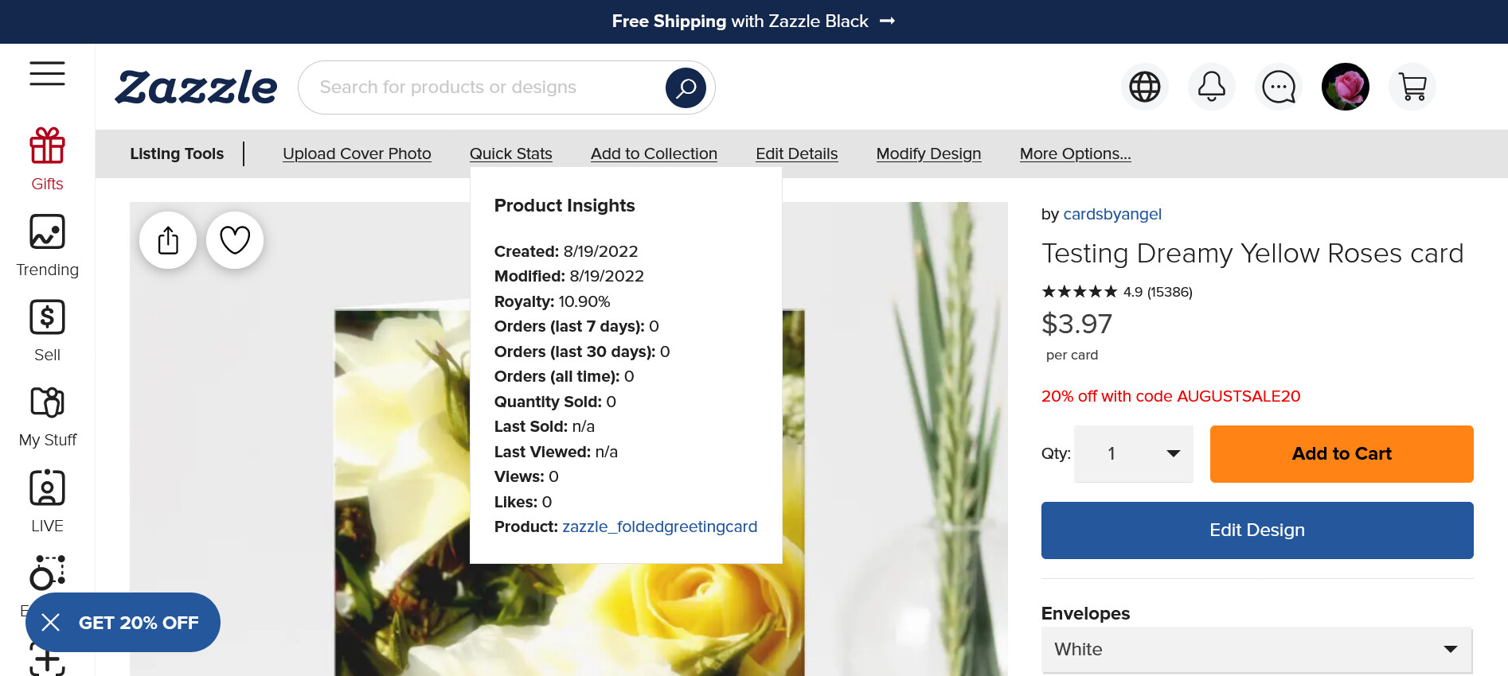Click the share icon on product image
This screenshot has height=676, width=1508.
168,240
